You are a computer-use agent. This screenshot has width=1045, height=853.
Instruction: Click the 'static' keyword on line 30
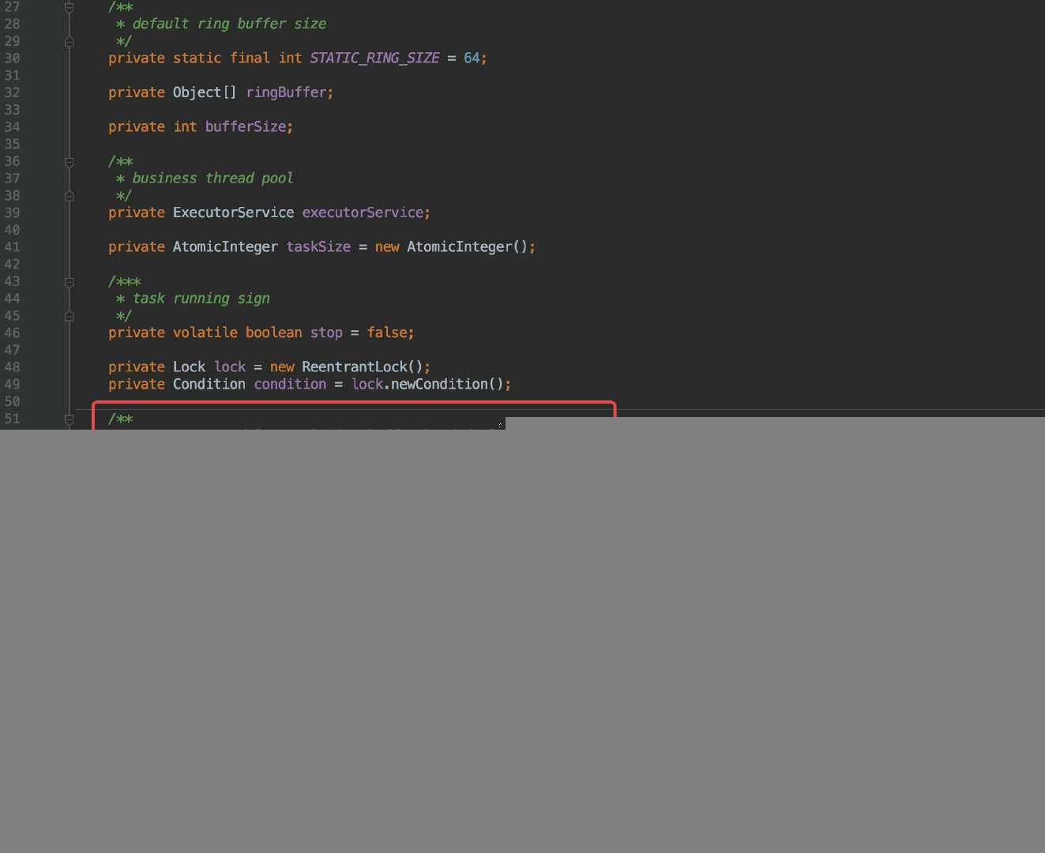[x=197, y=58]
